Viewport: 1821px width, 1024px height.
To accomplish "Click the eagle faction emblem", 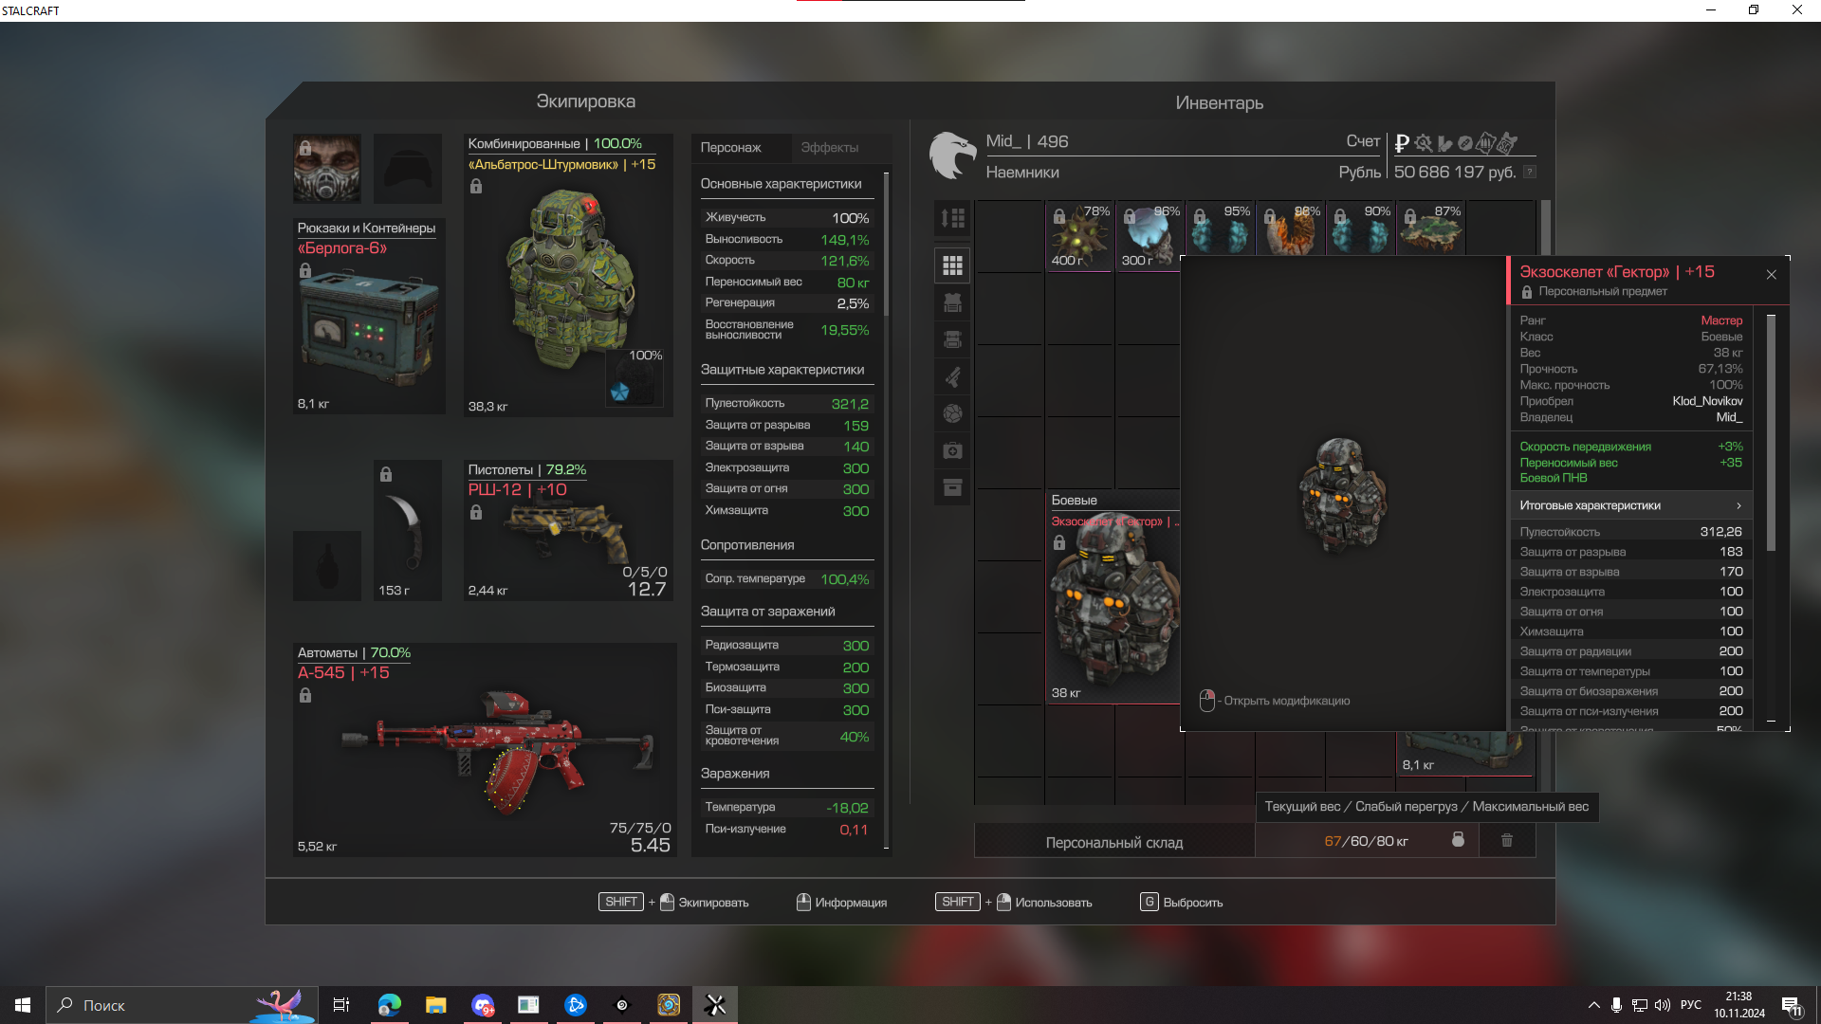I will coord(952,155).
